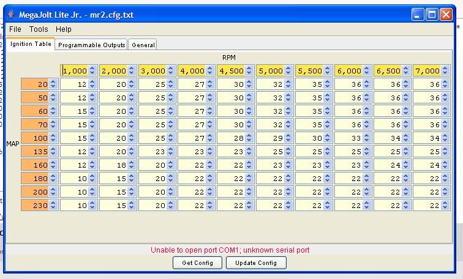Switch to Programmable Outputs tab
The height and width of the screenshot is (279, 463).
pyautogui.click(x=91, y=45)
